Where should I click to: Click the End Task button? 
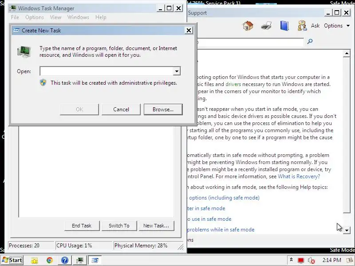[82, 226]
